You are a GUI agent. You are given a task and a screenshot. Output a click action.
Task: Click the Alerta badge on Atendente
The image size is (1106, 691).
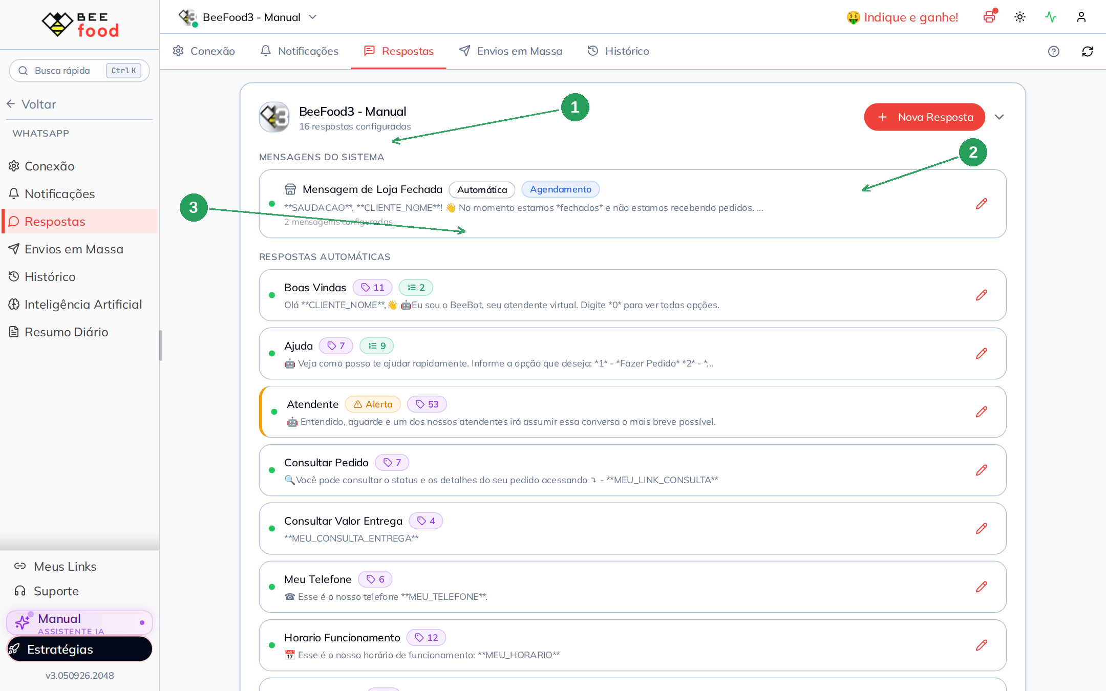pyautogui.click(x=373, y=404)
